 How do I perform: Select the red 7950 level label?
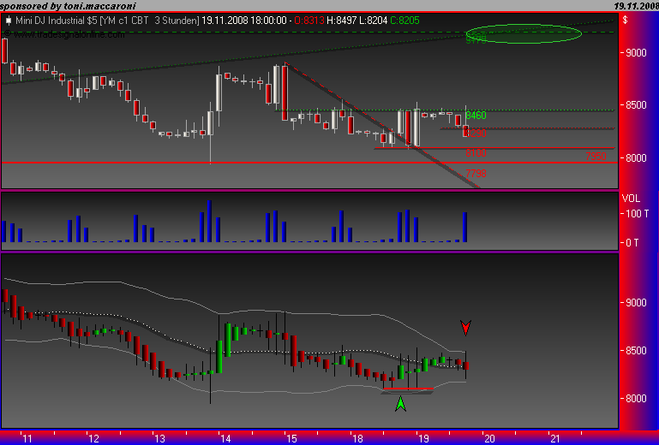596,157
